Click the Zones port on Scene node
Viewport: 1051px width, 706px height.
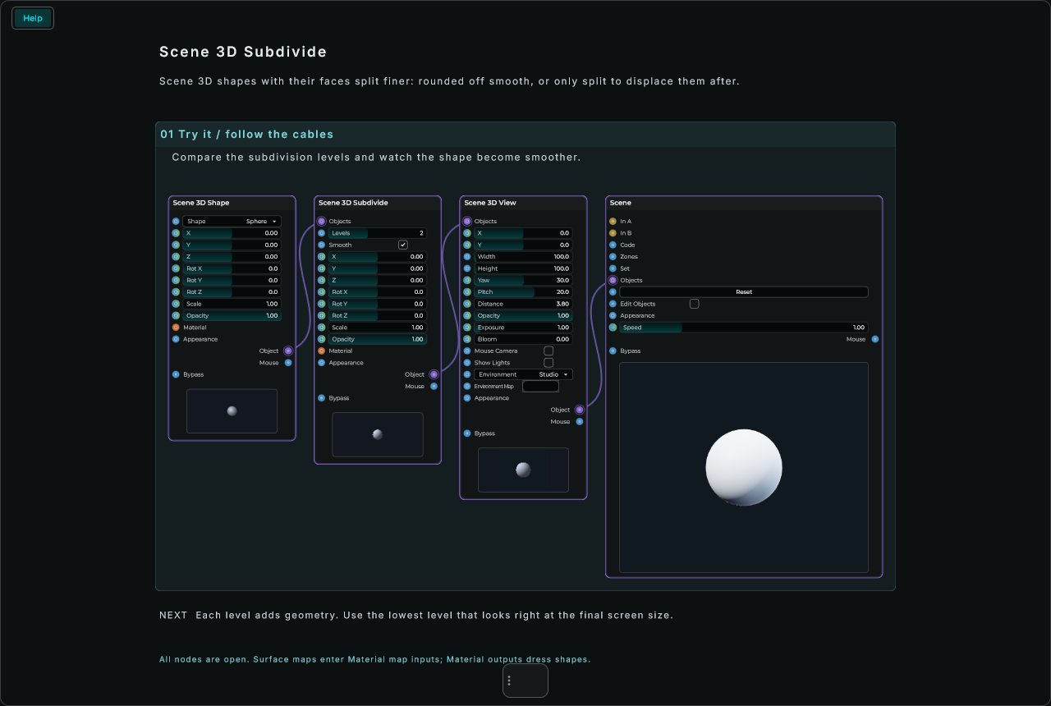click(x=613, y=257)
